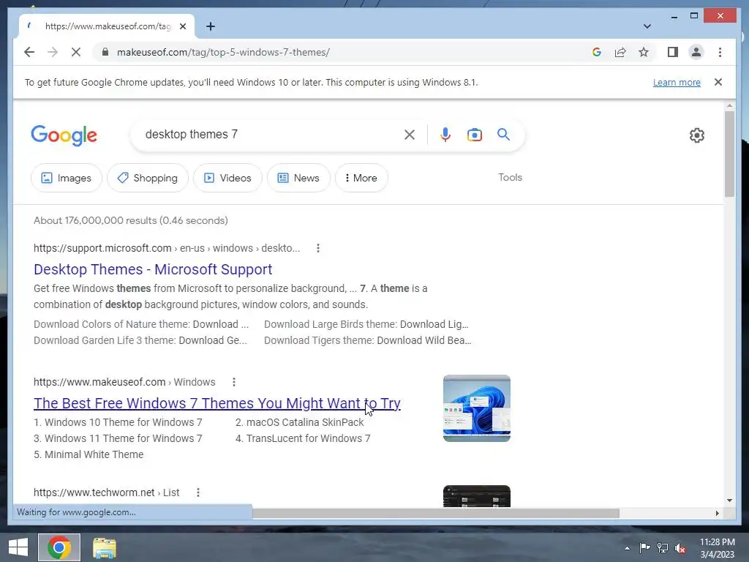
Task: Clear the search box text
Action: point(410,135)
